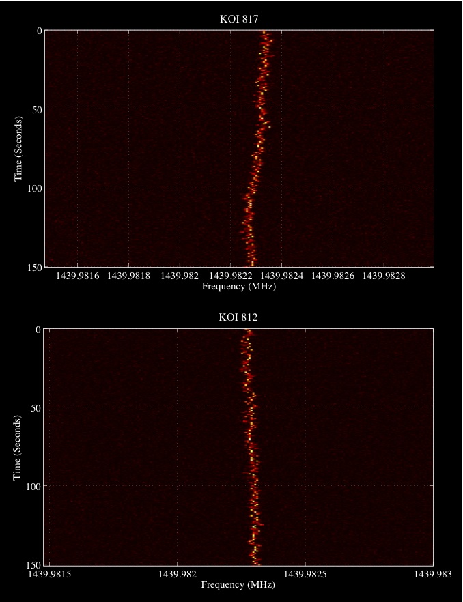Click the 100 time tick on KOI 817 axis

(x=34, y=188)
